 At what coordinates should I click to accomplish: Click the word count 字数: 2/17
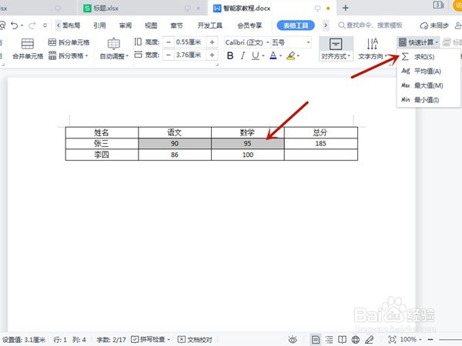pyautogui.click(x=111, y=340)
